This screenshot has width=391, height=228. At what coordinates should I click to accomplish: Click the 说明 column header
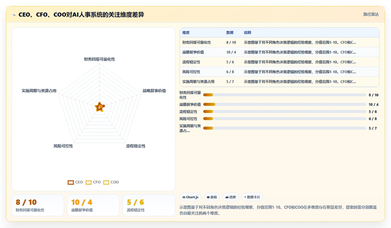[x=247, y=33]
